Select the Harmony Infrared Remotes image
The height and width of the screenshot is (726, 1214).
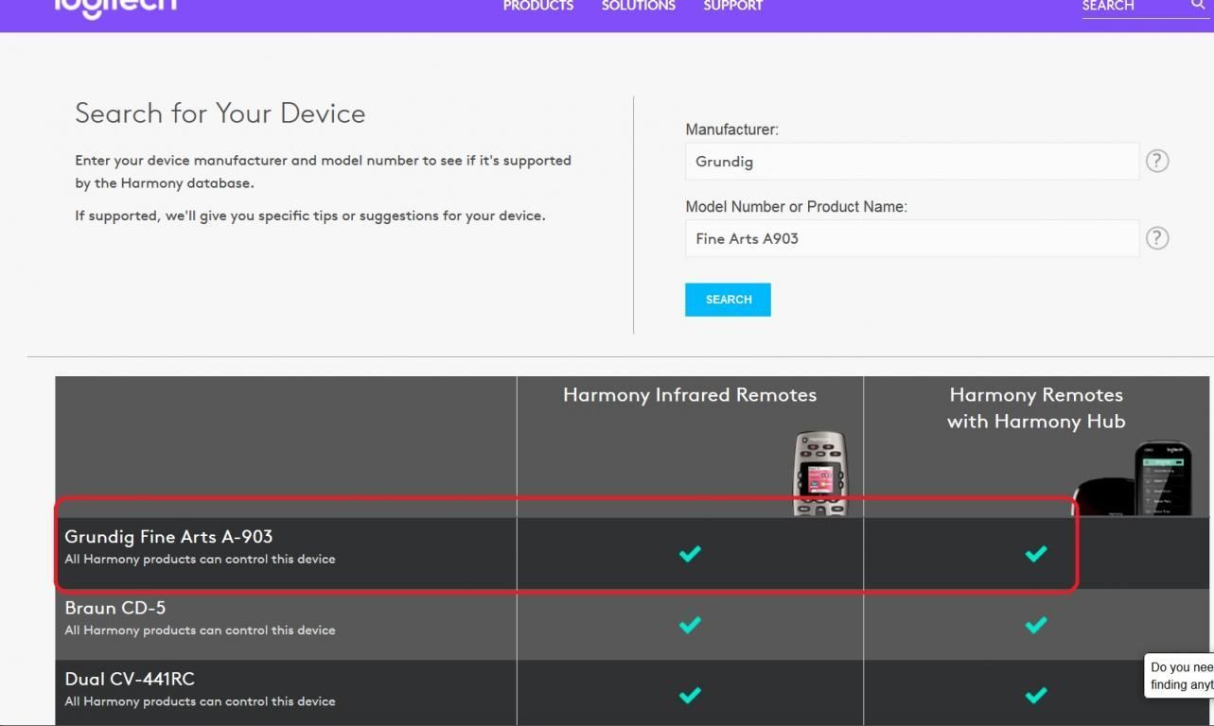coord(819,474)
